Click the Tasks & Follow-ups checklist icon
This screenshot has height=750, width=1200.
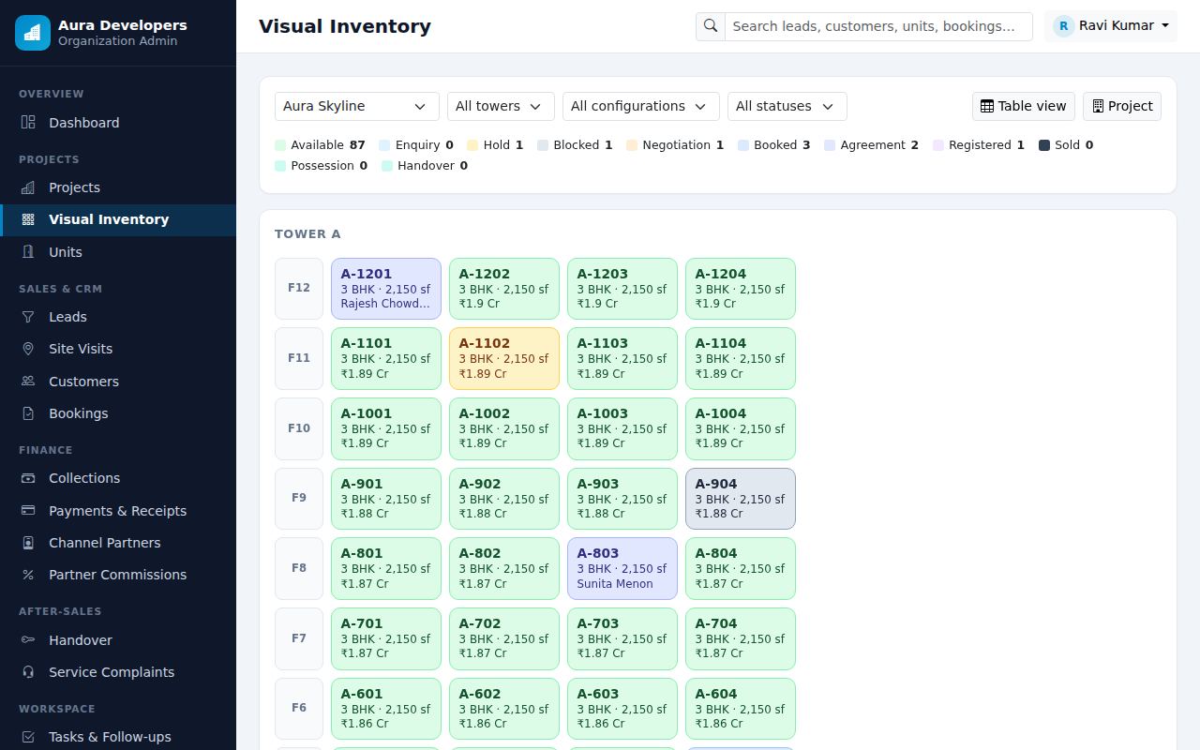(28, 737)
